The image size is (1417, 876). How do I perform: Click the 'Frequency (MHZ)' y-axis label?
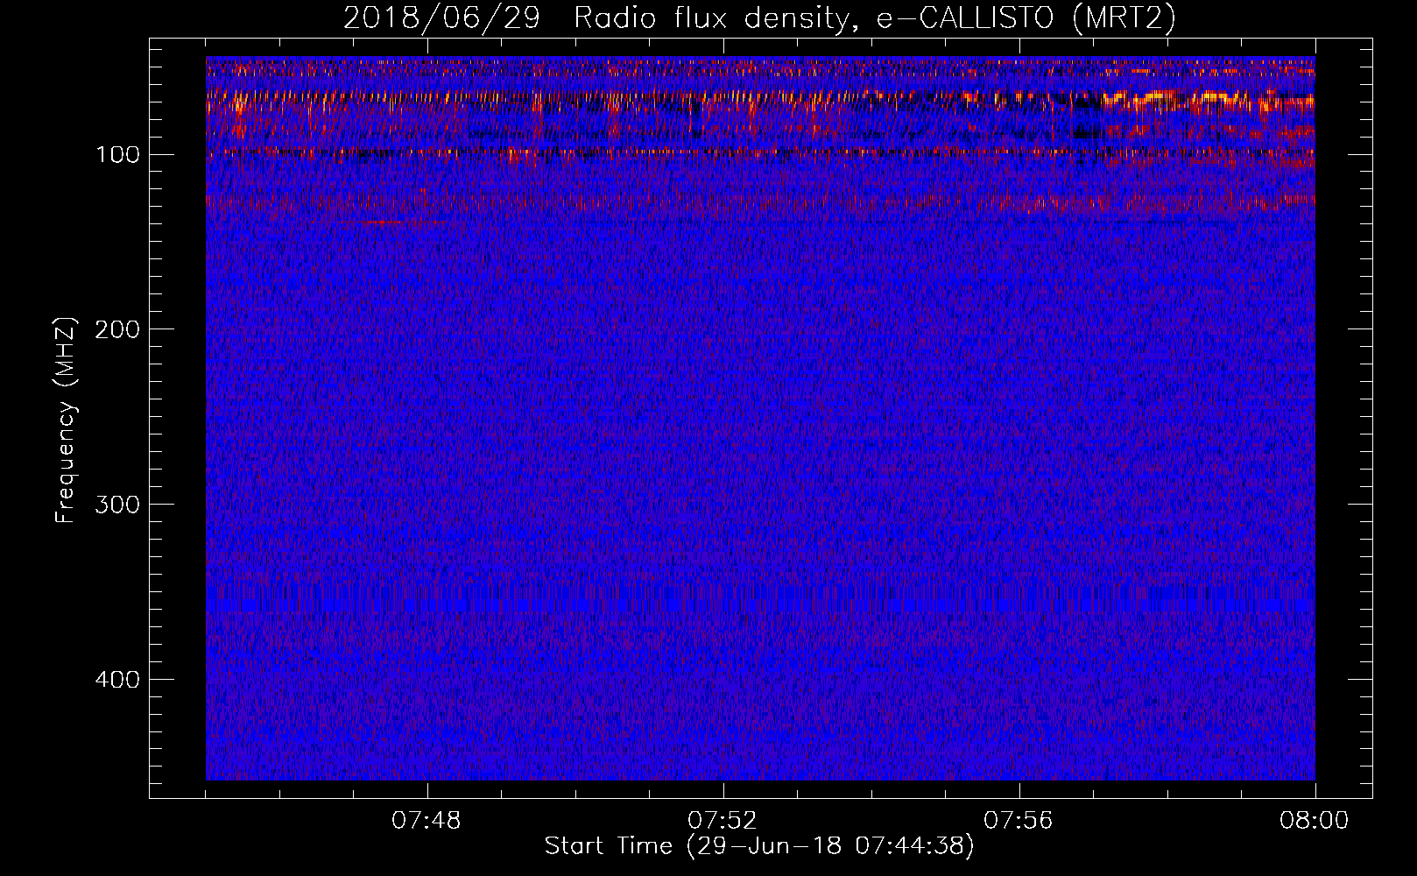pos(66,420)
